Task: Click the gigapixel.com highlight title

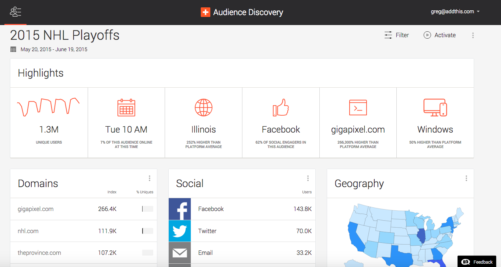Action: pyautogui.click(x=358, y=130)
